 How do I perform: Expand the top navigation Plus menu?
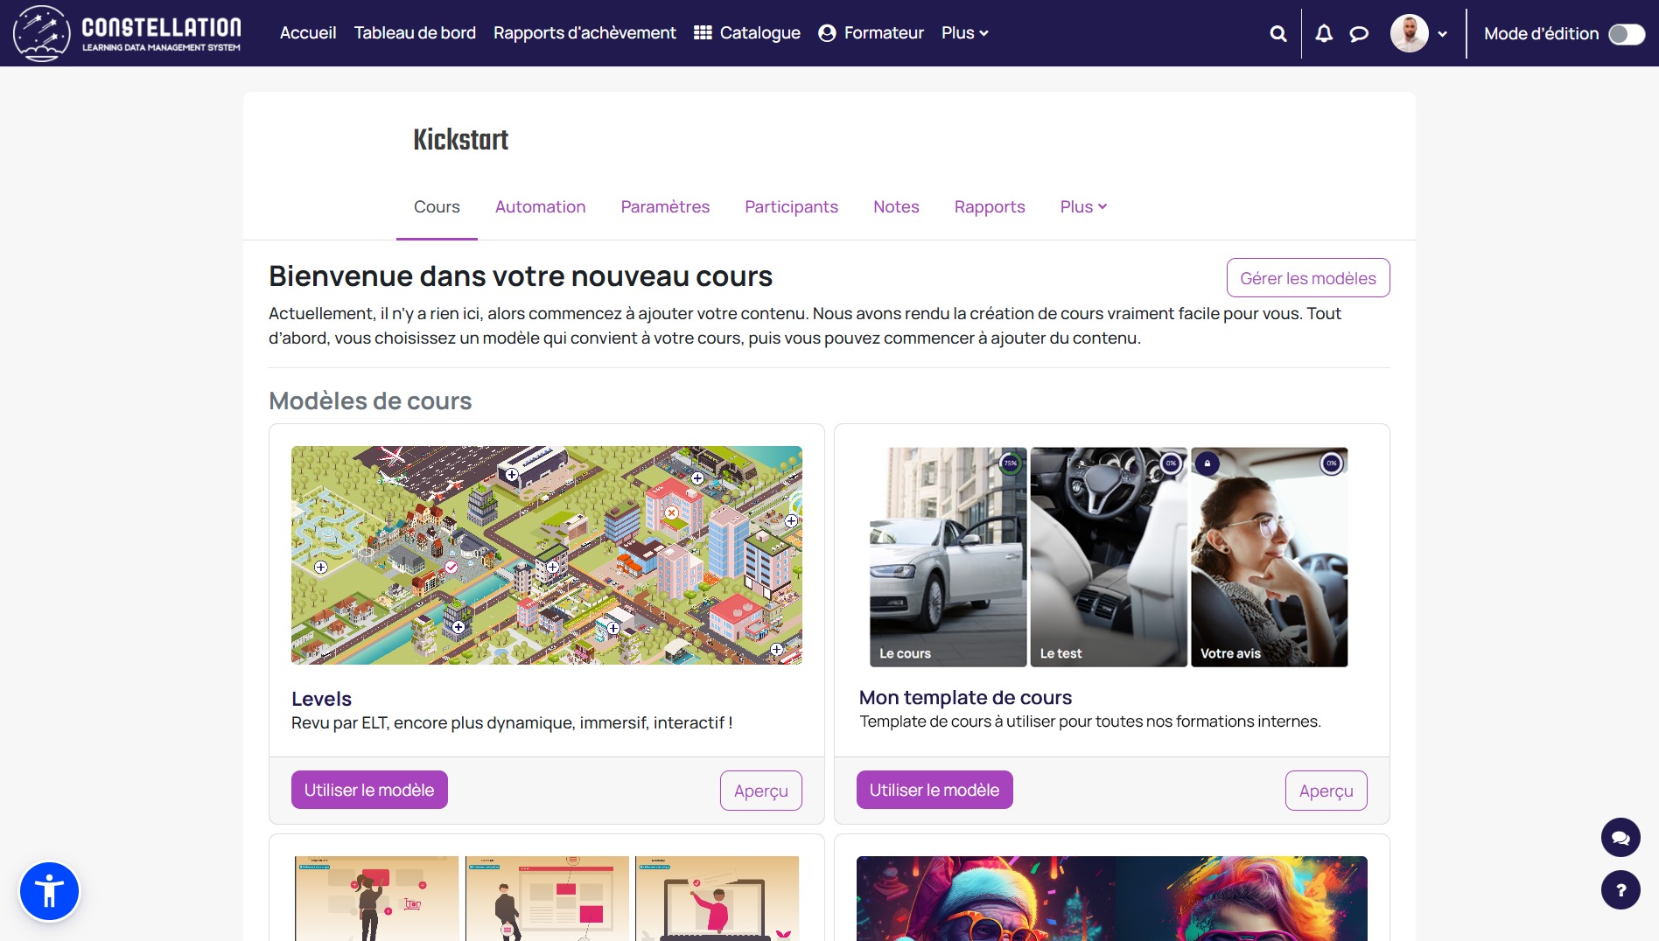pos(964,33)
